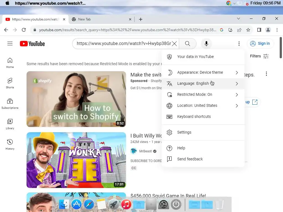Open History in the left sidebar
283x212 pixels.
[10, 144]
